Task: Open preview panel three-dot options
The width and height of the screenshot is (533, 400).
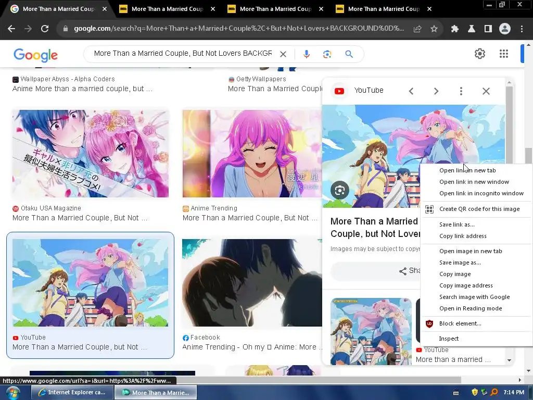Action: (x=461, y=91)
